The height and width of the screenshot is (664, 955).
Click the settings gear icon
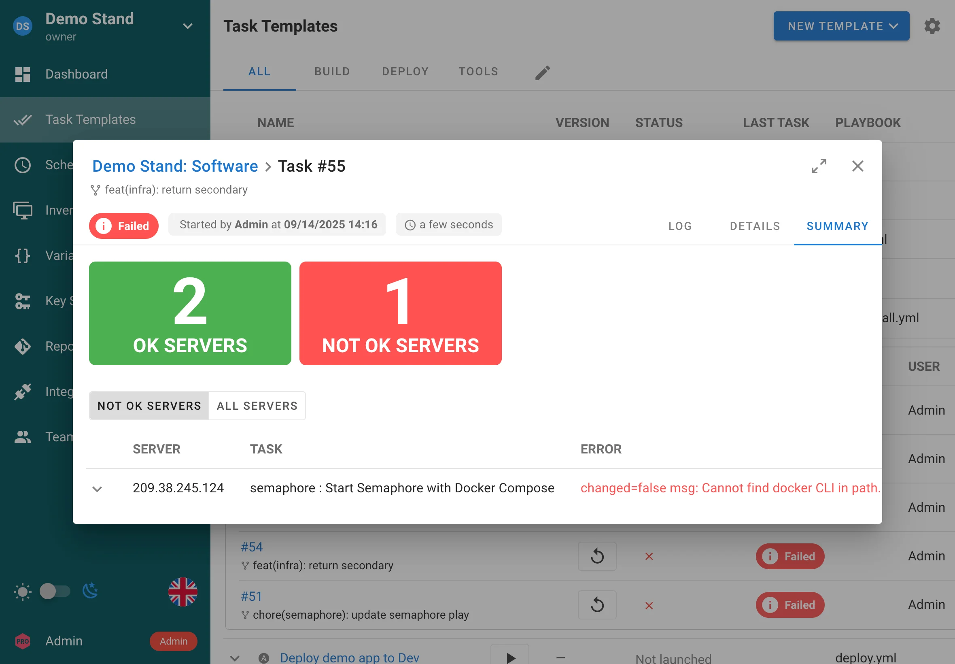932,26
